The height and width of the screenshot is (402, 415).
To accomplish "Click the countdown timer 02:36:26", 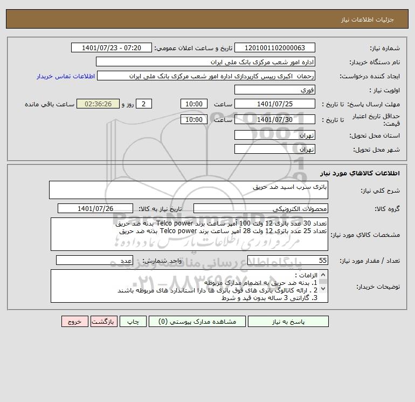I will point(98,104).
